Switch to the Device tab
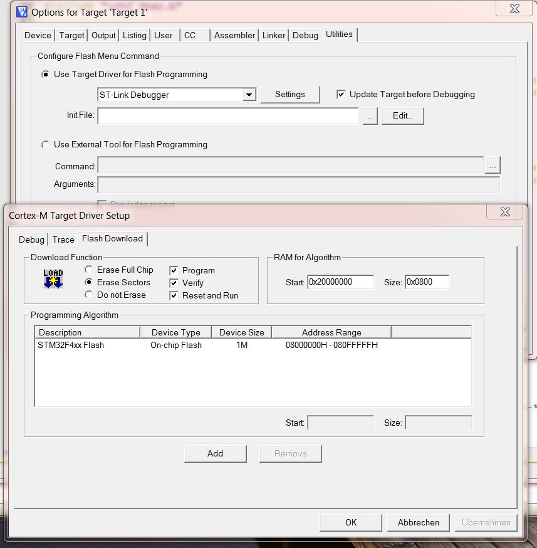The height and width of the screenshot is (548, 537). pyautogui.click(x=38, y=35)
